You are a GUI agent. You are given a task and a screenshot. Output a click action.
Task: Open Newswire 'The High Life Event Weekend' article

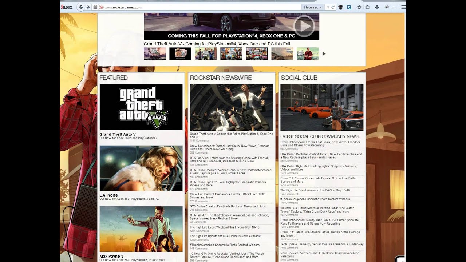click(x=225, y=227)
